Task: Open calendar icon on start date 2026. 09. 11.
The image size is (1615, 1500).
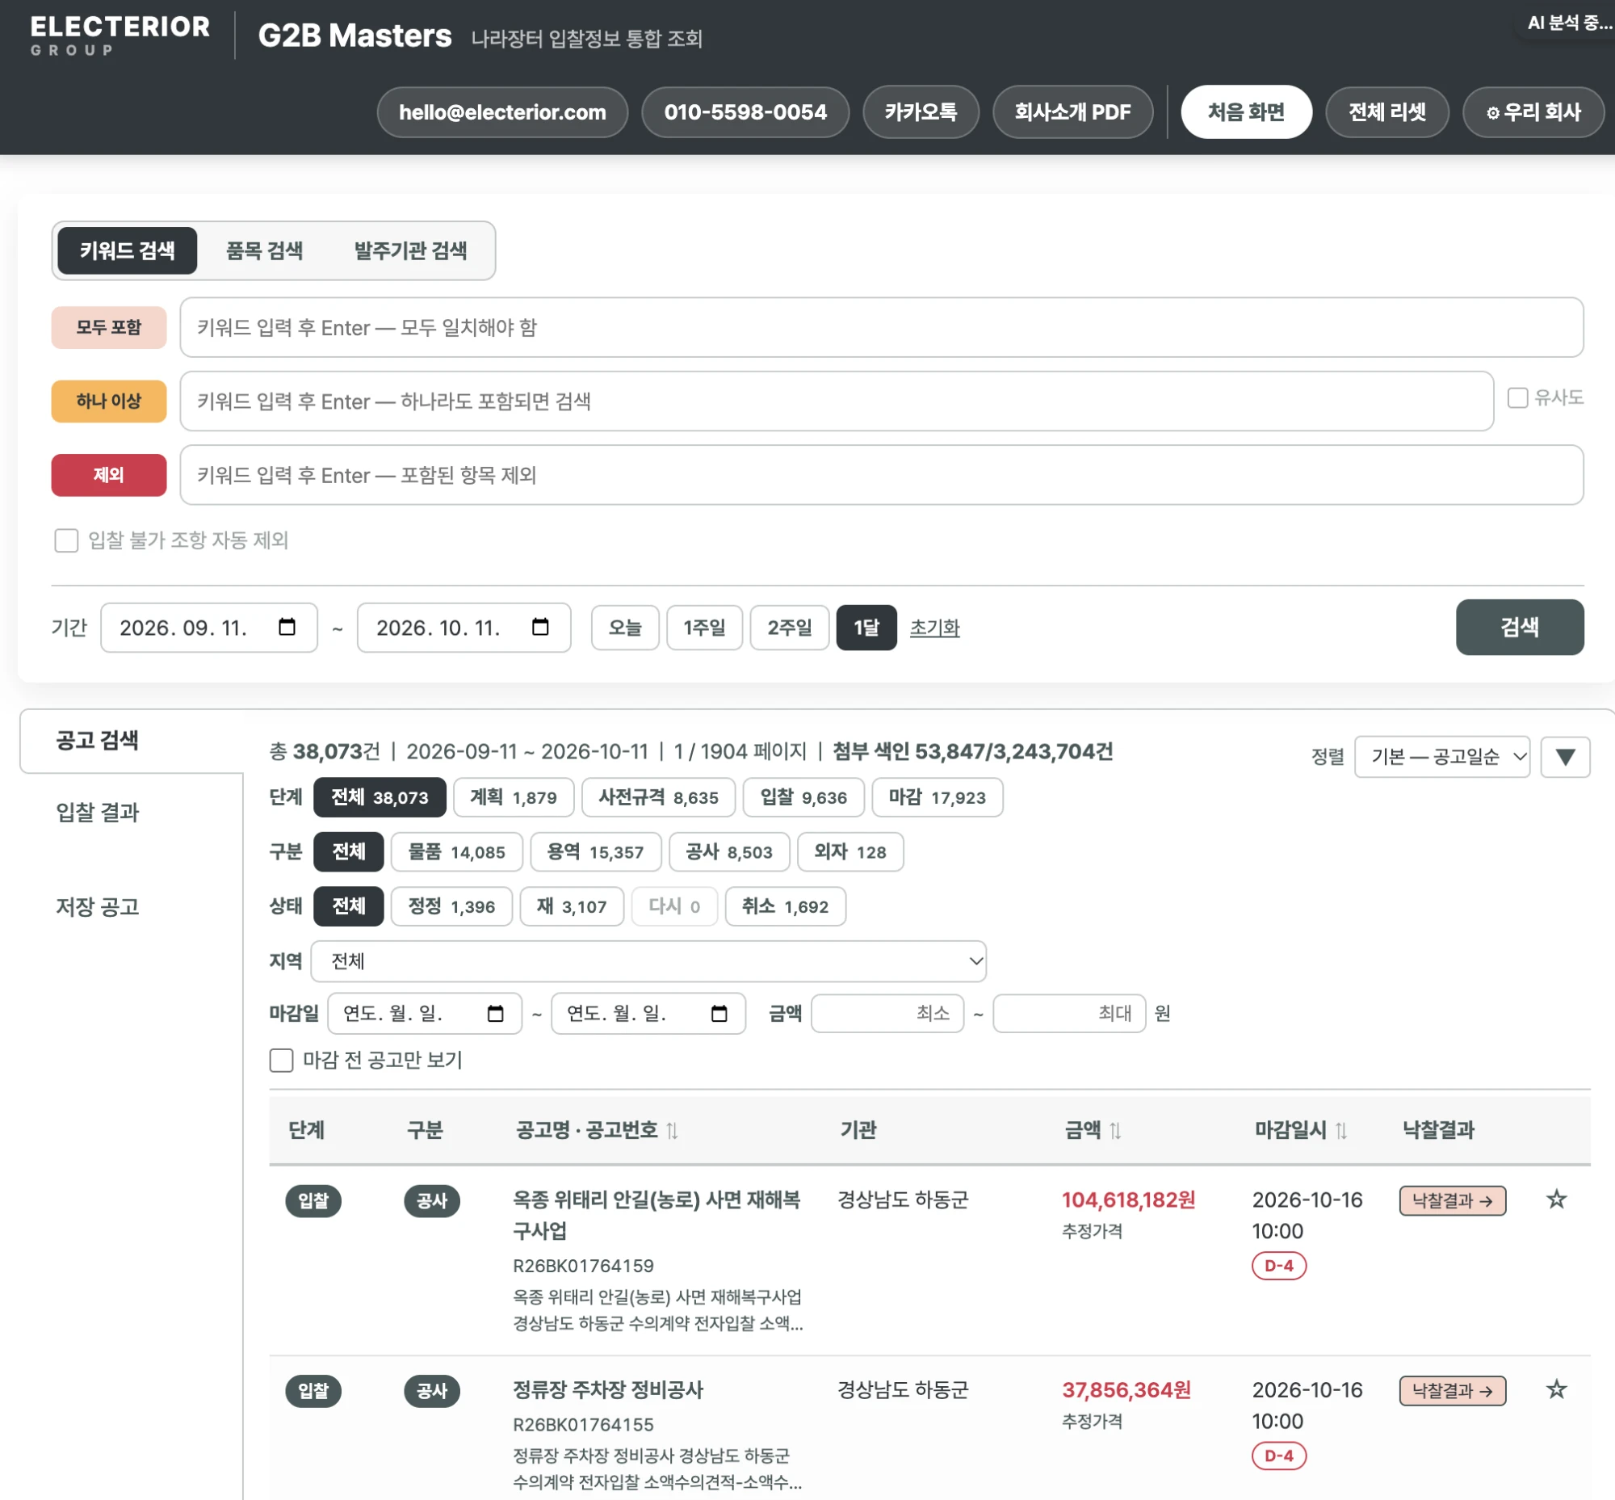Action: pyautogui.click(x=287, y=627)
